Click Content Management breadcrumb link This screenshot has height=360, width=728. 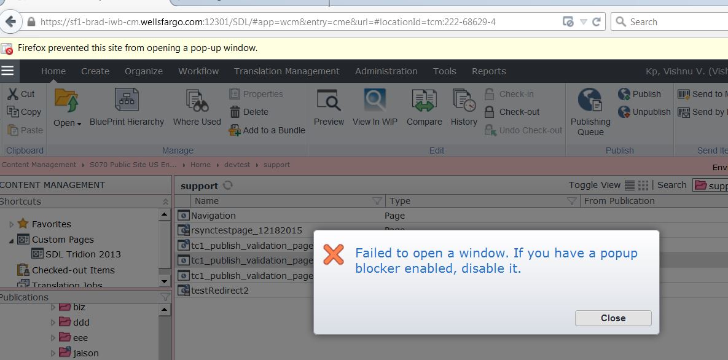(38, 165)
